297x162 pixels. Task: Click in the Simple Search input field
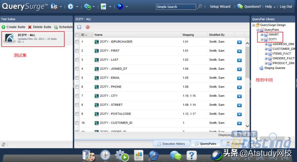pyautogui.click(x=176, y=7)
